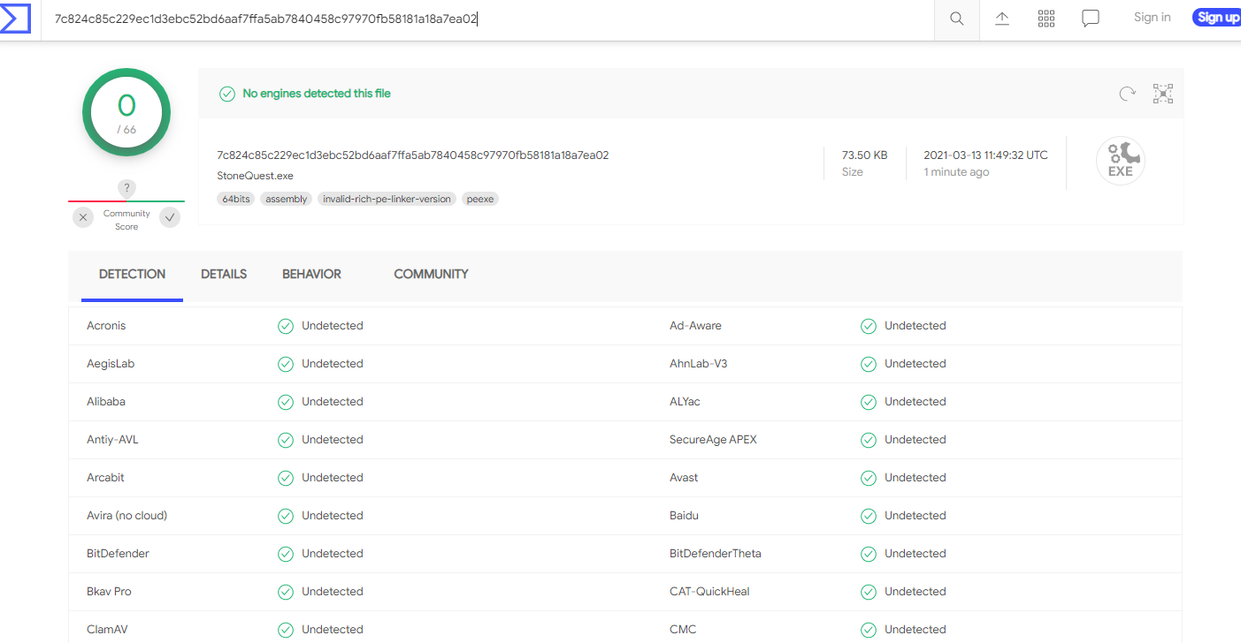Vote malicious with the X community button
This screenshot has height=643, width=1241.
83,217
